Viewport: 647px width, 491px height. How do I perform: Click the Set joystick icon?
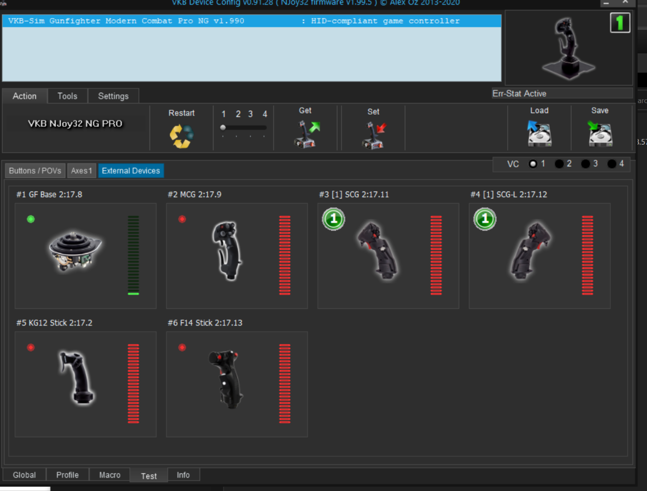click(x=374, y=135)
